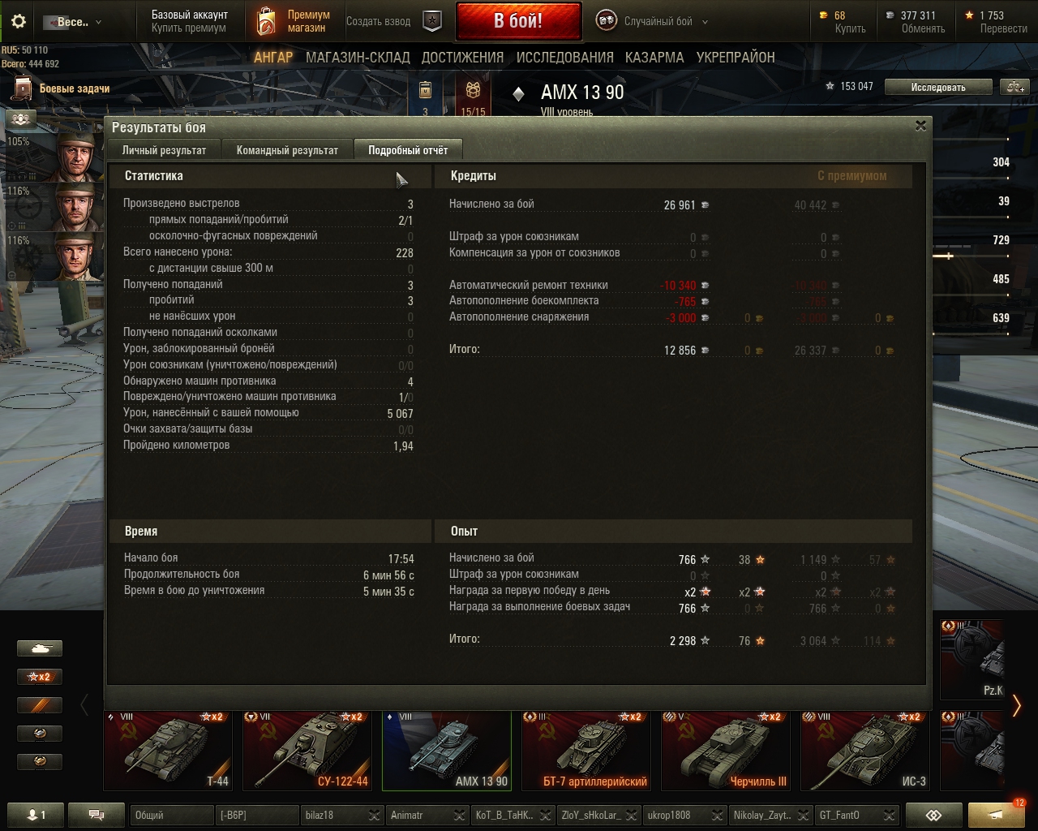Open the contacts list icon
Viewport: 1038px width, 831px height.
pyautogui.click(x=33, y=815)
